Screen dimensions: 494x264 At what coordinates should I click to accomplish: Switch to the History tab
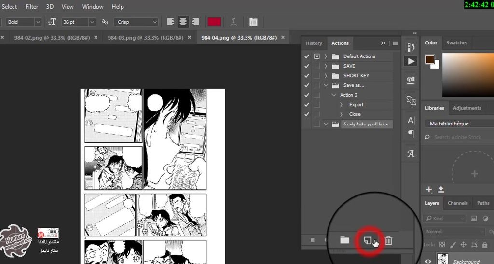click(314, 43)
